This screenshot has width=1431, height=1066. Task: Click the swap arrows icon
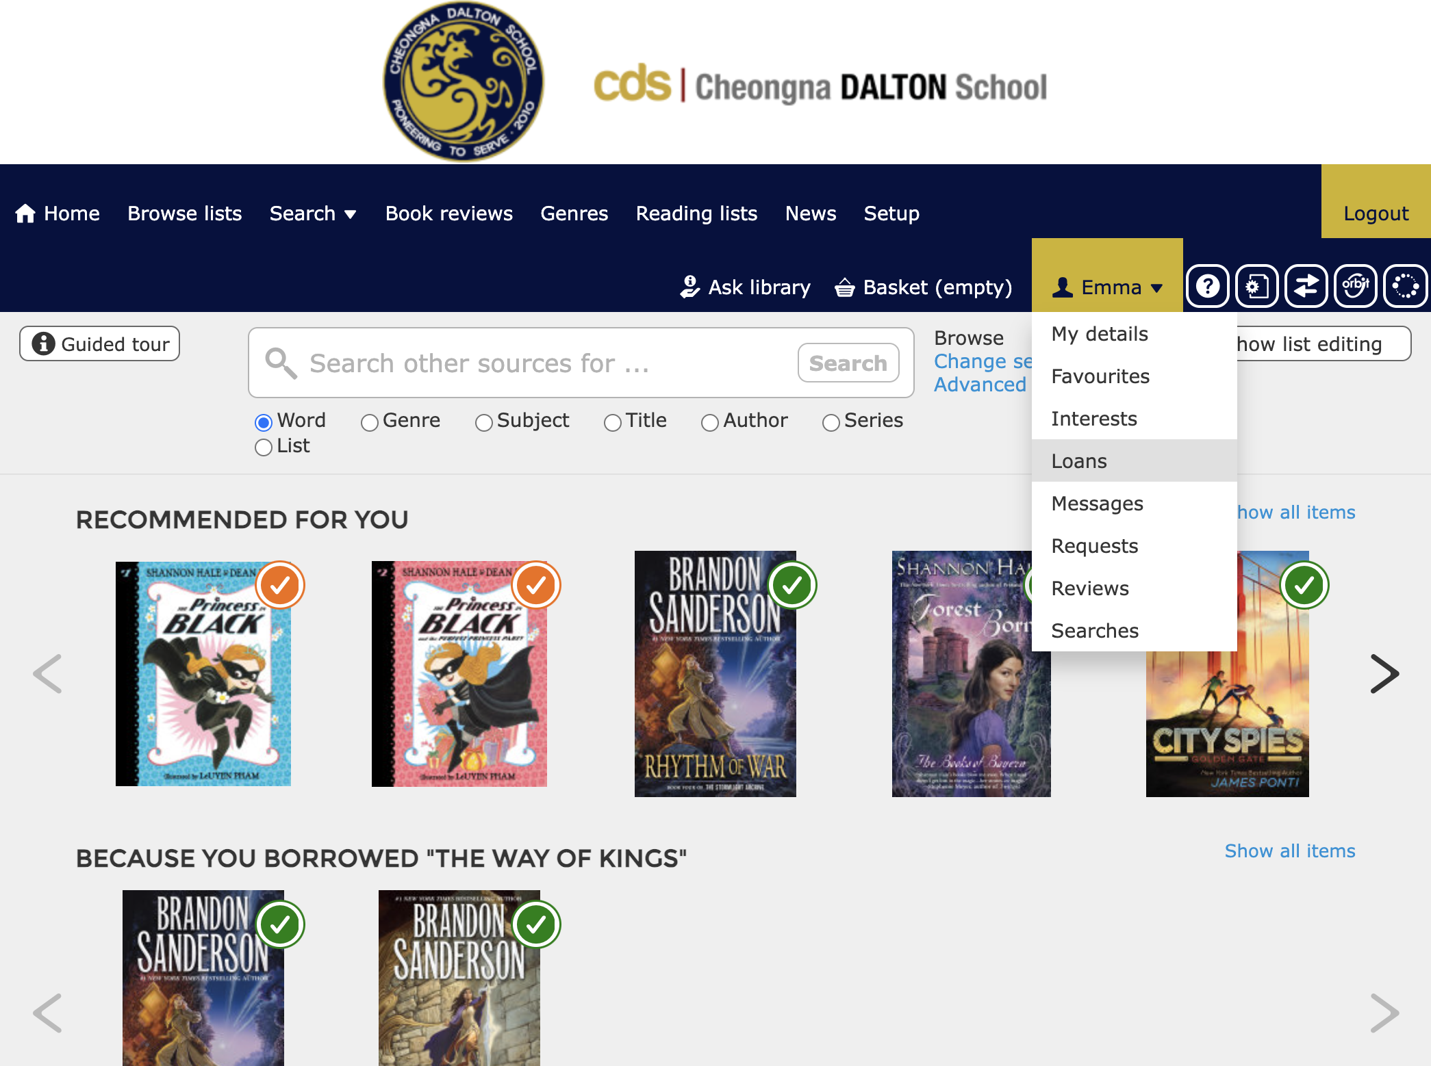pos(1306,286)
